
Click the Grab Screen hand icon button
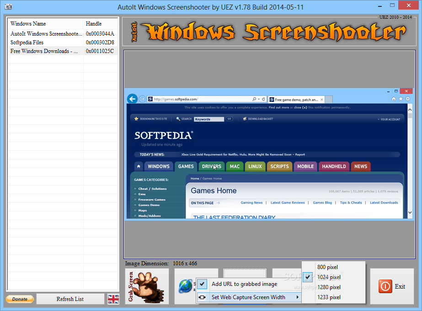(147, 286)
